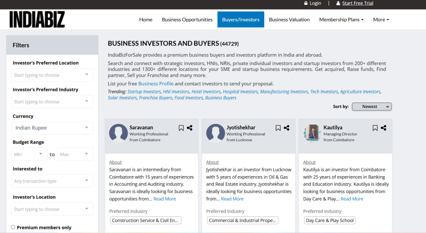This screenshot has height=233, width=426.
Task: Share Saravanan's investor profile
Action: click(x=190, y=128)
